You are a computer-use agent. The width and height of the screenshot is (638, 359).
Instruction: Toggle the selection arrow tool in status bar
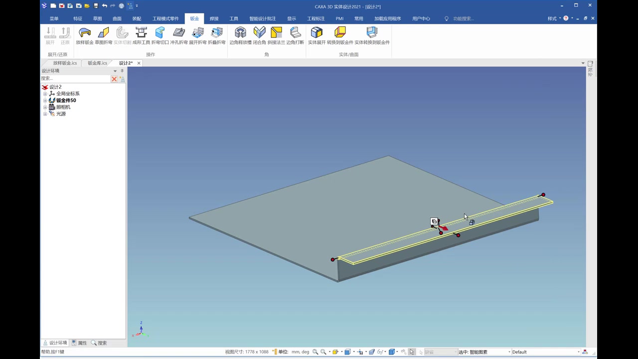click(412, 352)
